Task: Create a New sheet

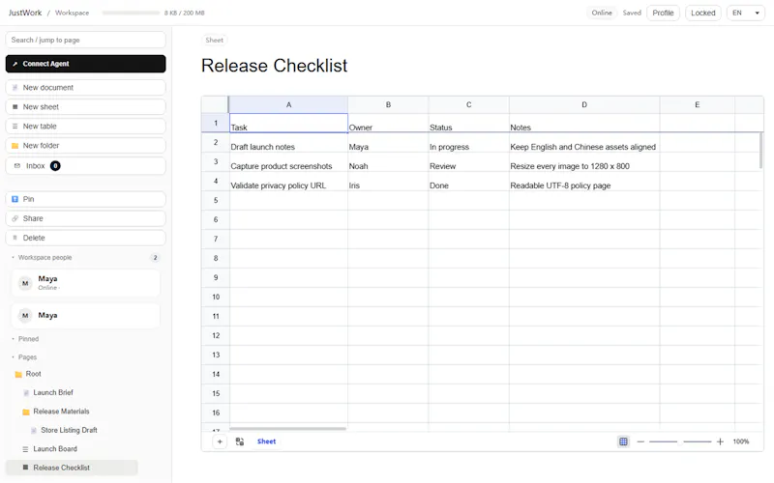Action: [85, 107]
